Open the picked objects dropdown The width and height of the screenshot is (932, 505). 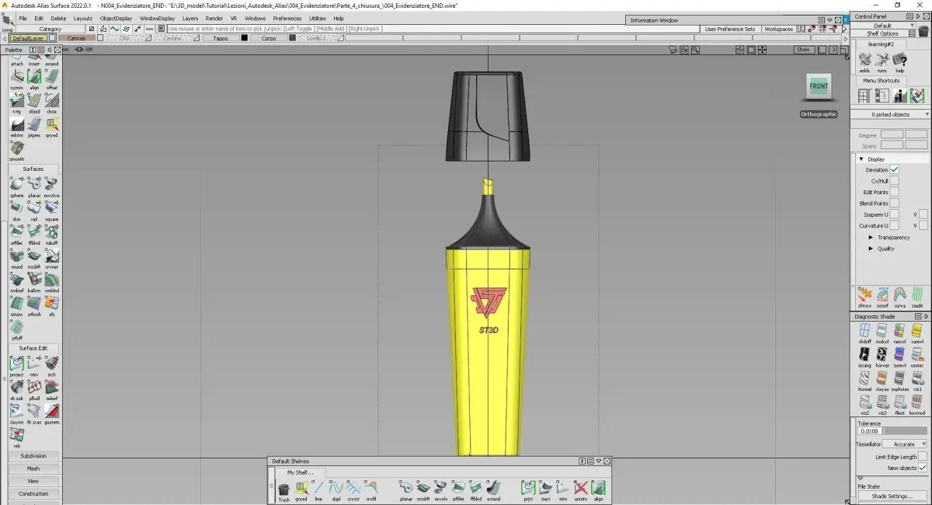tap(891, 114)
